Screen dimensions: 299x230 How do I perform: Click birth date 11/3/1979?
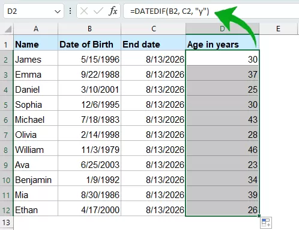tap(89, 148)
